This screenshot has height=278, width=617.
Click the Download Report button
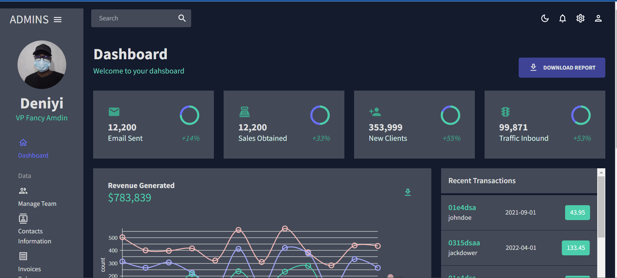(561, 68)
